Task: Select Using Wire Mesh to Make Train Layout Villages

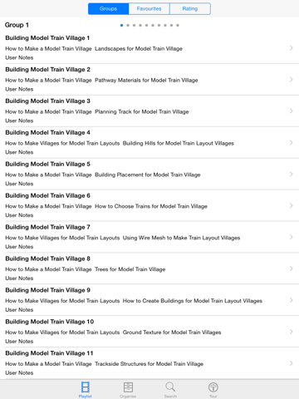Action: coord(181,238)
